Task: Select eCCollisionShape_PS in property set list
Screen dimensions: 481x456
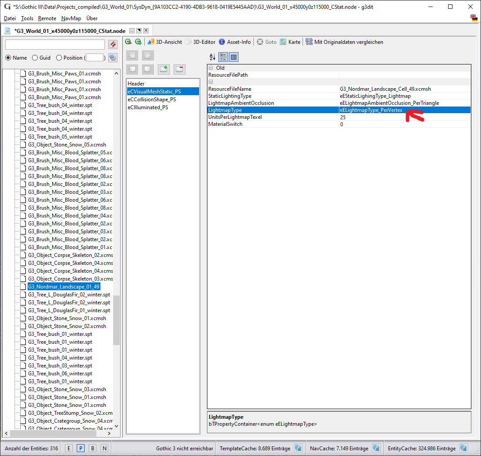Action: (152, 100)
